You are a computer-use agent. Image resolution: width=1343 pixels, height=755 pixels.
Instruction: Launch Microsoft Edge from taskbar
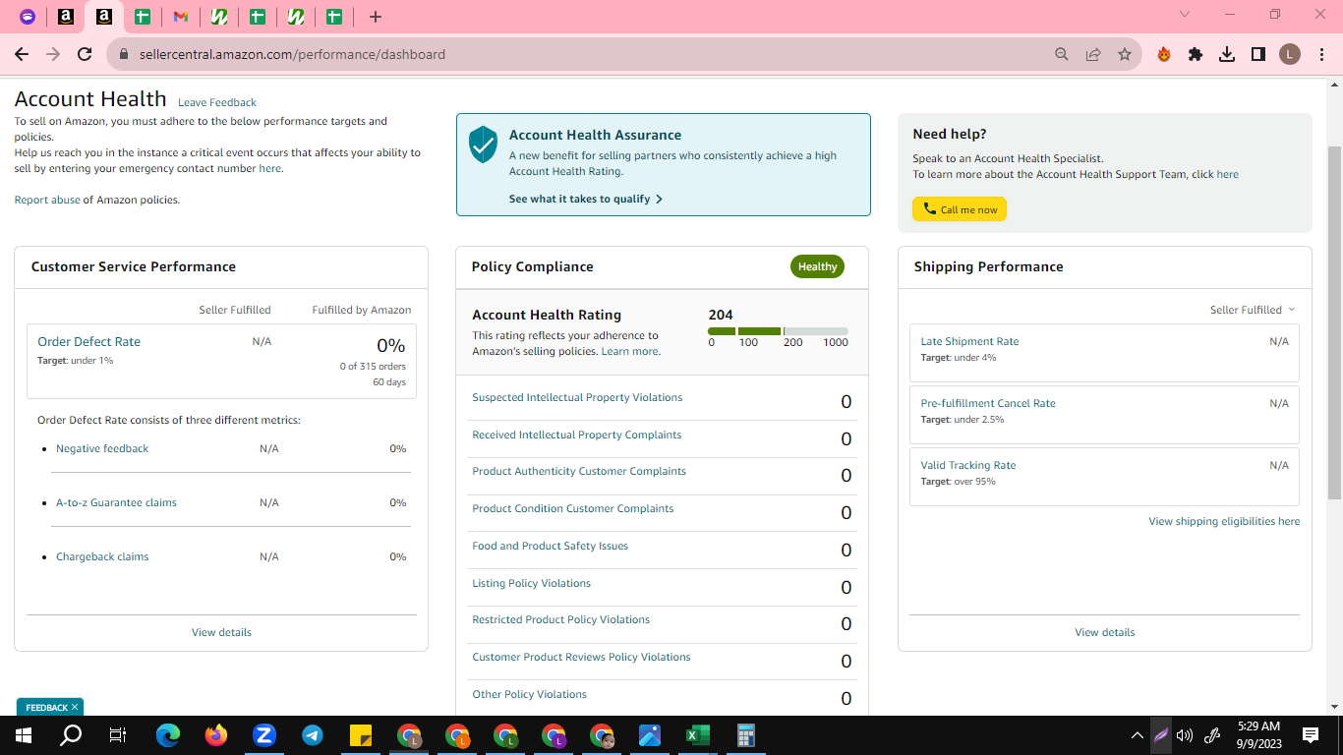click(168, 735)
